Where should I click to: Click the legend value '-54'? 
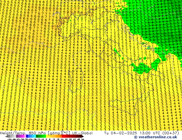9,139
